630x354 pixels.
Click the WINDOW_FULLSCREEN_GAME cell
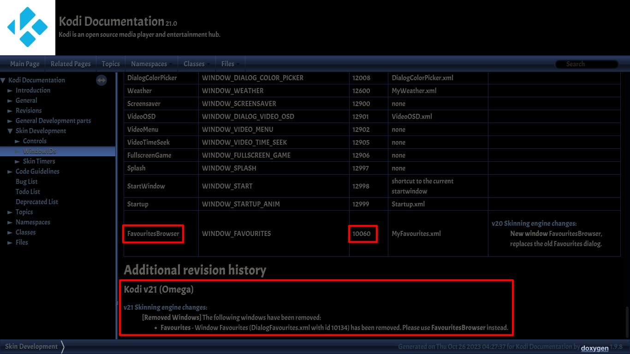pyautogui.click(x=274, y=155)
